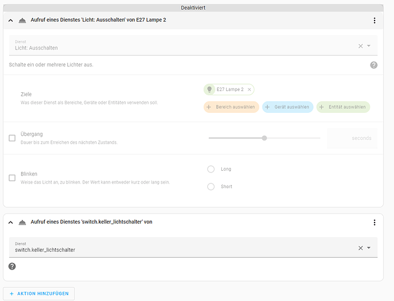This screenshot has height=301, width=394.
Task: Click the Übergang duration slider
Action: [x=264, y=138]
